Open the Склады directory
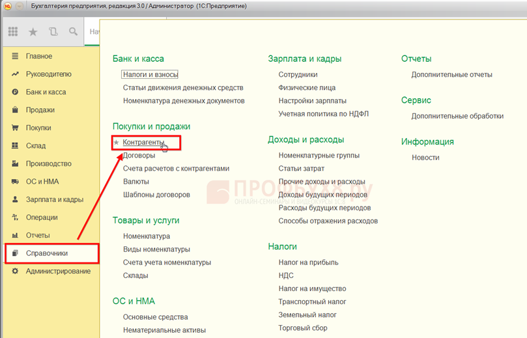The width and height of the screenshot is (527, 338). pos(135,275)
